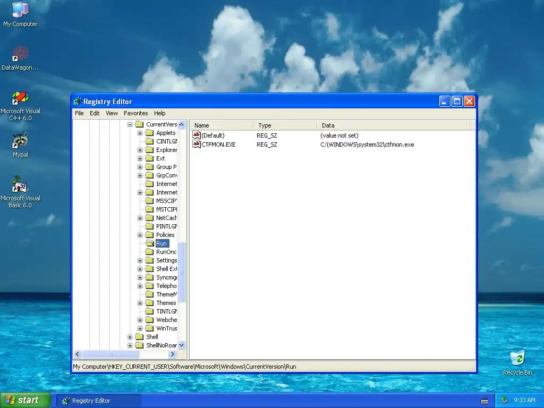Click the Policies folder icon

[x=149, y=235]
